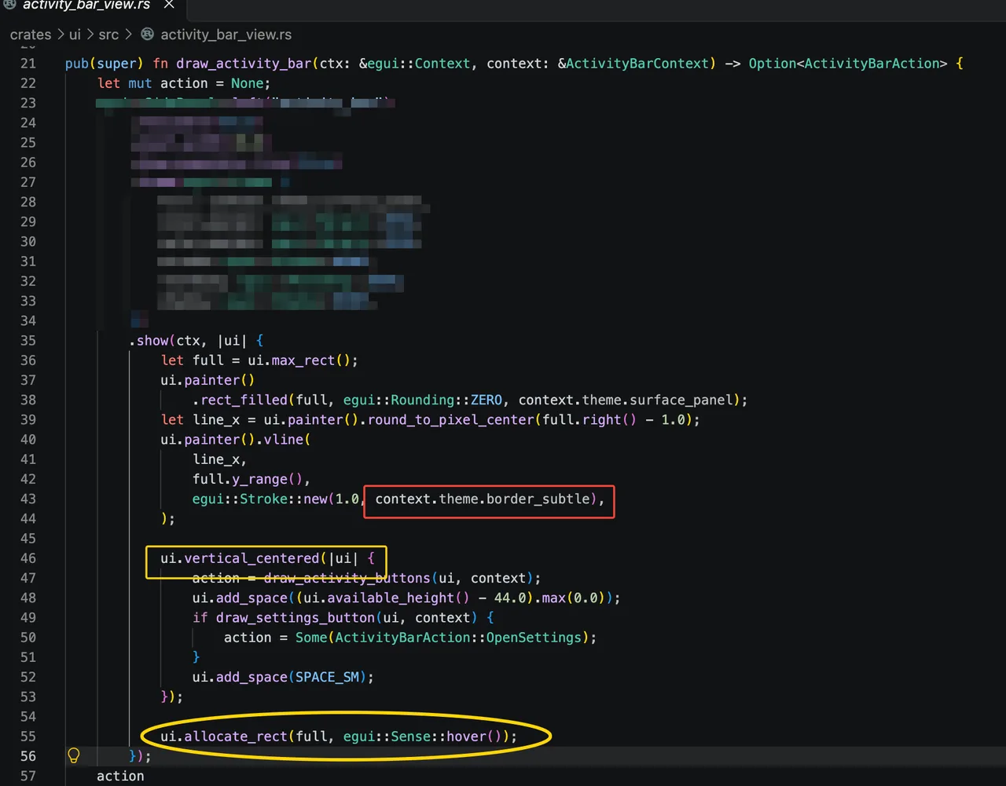This screenshot has width=1006, height=786.
Task: Click the draw_activity_buttons function call
Action: tap(347, 578)
